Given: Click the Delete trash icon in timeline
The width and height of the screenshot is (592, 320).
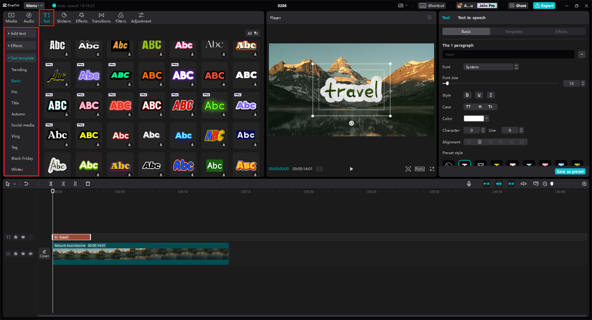Looking at the screenshot, I should tap(88, 184).
